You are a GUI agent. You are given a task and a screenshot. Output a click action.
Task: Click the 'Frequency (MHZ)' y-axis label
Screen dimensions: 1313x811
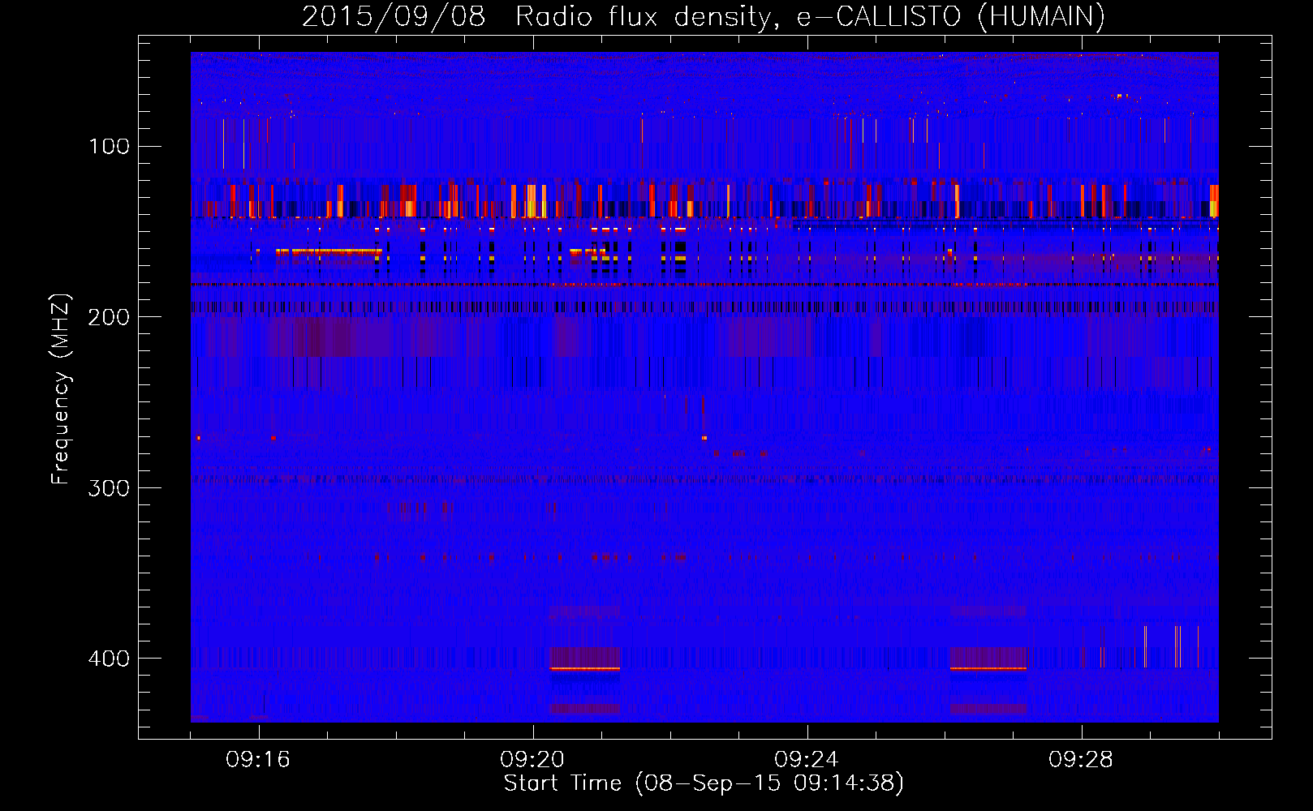click(61, 388)
